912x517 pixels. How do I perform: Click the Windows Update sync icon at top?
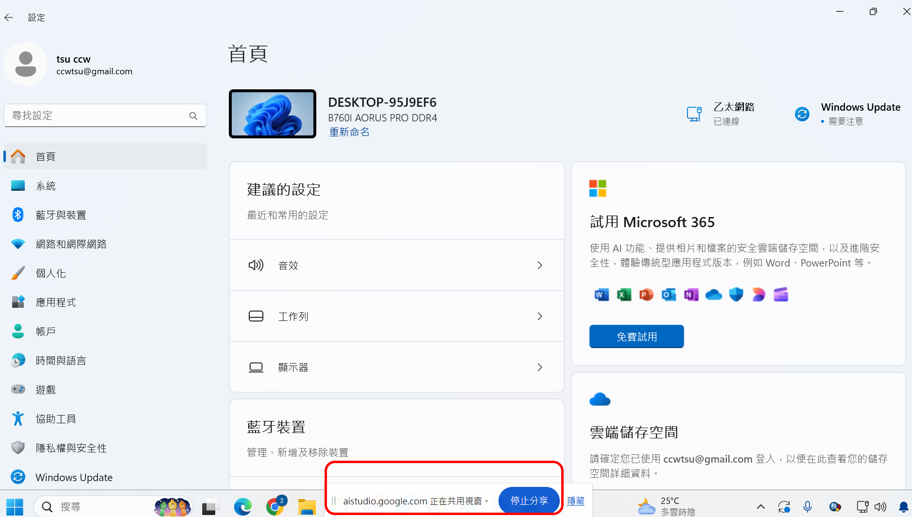click(x=802, y=114)
